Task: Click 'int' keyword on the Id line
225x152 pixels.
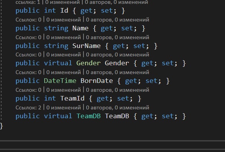Action: point(50,10)
